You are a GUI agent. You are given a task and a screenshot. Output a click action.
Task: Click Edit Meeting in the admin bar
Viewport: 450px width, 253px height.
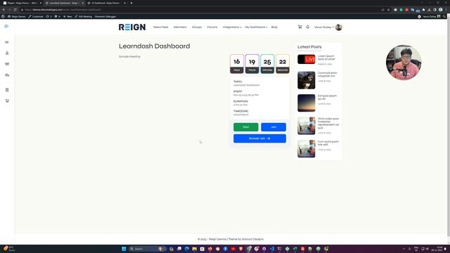84,17
